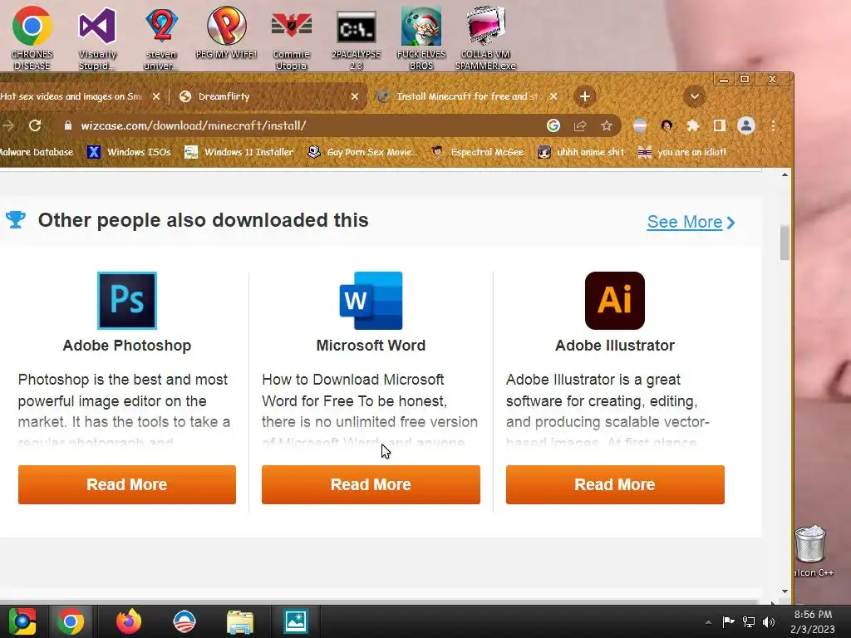Open a new browser tab
Viewport: 851px width, 638px height.
pyautogui.click(x=584, y=96)
